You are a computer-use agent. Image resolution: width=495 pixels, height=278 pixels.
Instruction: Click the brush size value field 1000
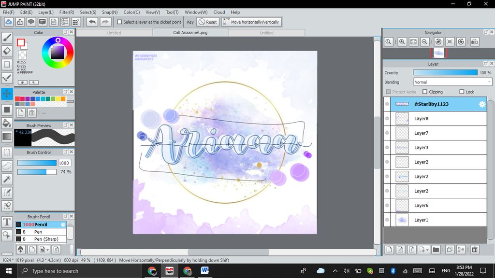tap(64, 163)
